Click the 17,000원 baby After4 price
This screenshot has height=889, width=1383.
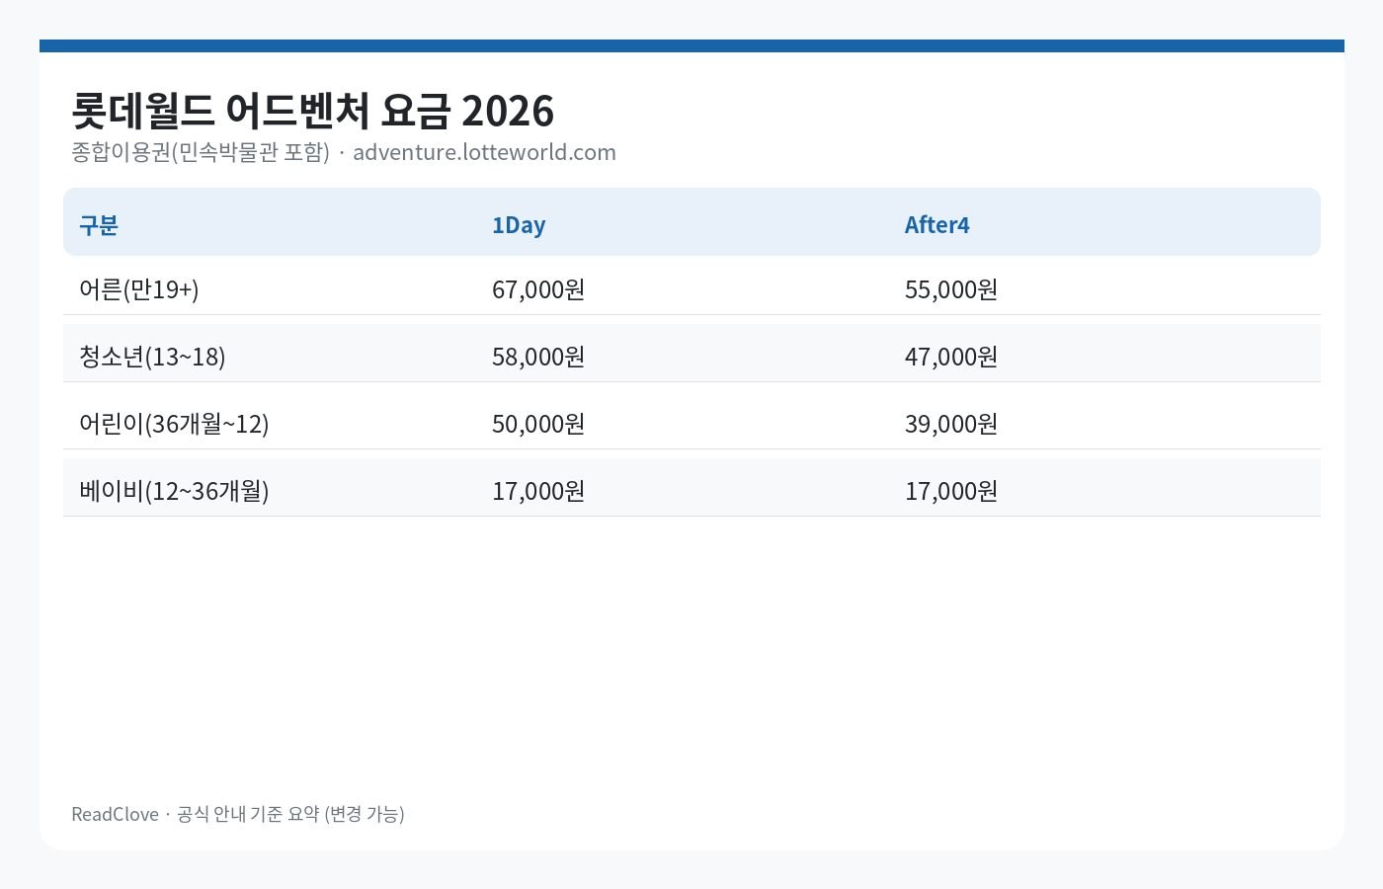(951, 491)
